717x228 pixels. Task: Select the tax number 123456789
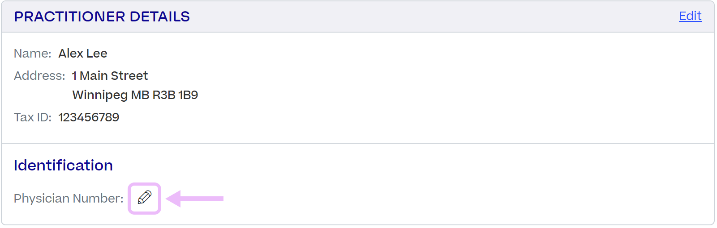pos(89,117)
